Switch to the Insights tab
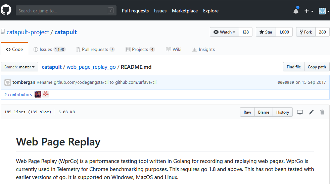 click(x=203, y=49)
